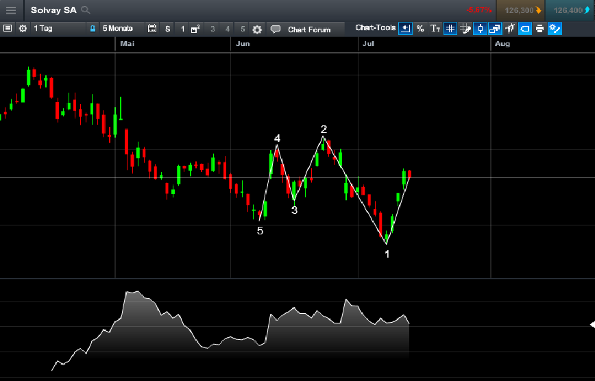Select the text annotation tool
Image resolution: width=595 pixels, height=381 pixels.
tap(435, 29)
